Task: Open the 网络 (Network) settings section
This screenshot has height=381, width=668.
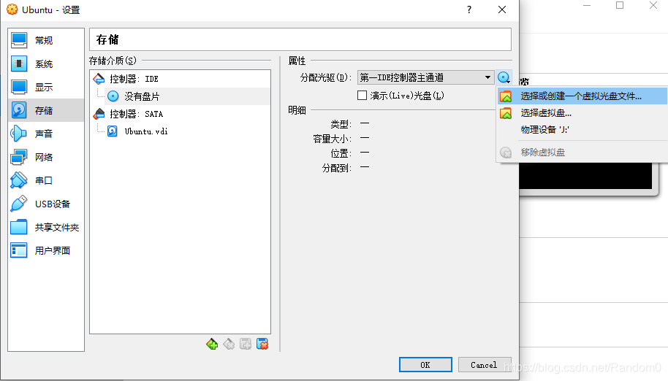Action: [45, 158]
